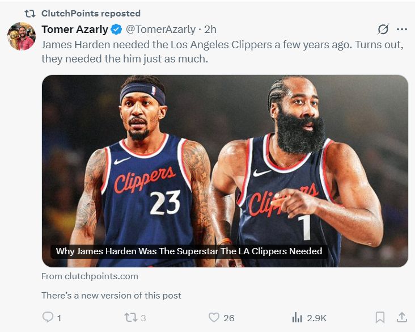415x332 pixels.
Task: Open Grok explain icon on post
Action: tap(383, 30)
